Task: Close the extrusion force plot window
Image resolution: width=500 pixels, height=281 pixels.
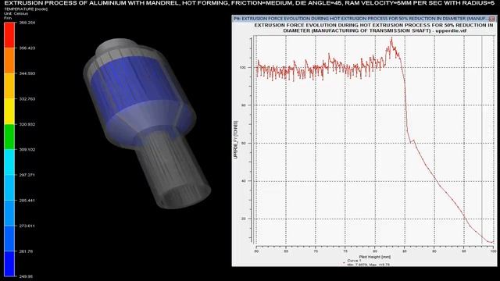Action: [x=492, y=19]
